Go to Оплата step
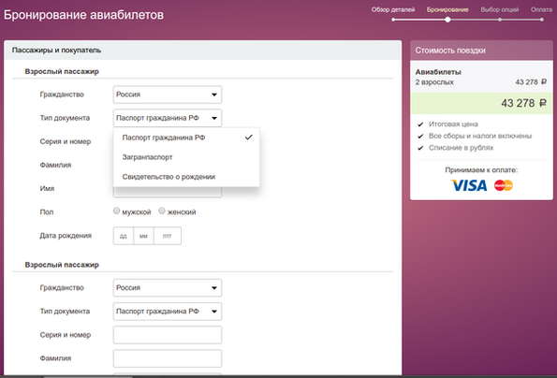The image size is (557, 378). [x=541, y=9]
